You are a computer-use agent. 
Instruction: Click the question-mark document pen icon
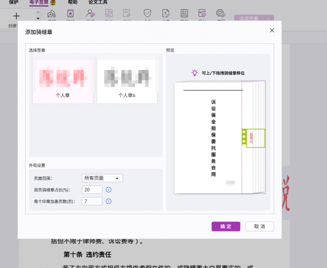pyautogui.click(x=166, y=13)
